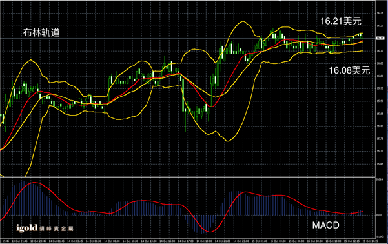Click the igold logo watermark

pyautogui.click(x=27, y=228)
